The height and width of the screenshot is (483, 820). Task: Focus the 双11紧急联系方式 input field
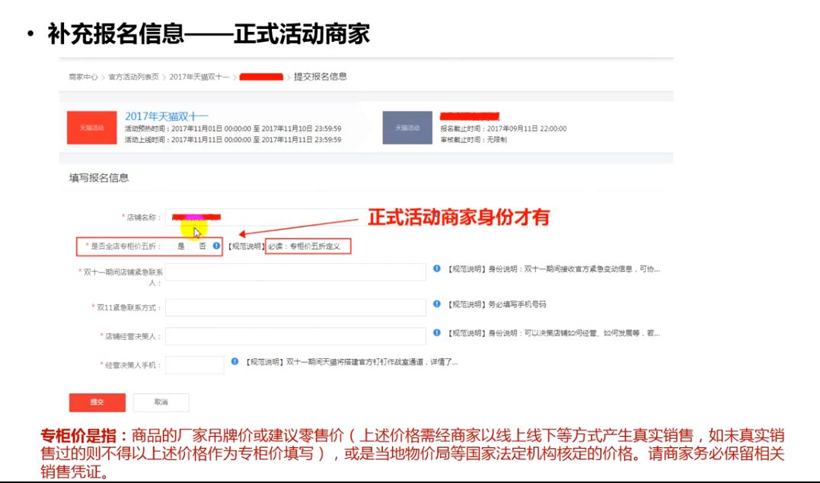coord(295,307)
